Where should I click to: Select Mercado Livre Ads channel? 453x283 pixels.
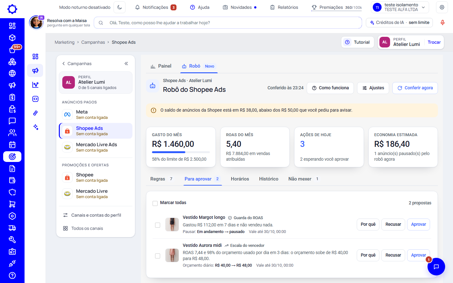pyautogui.click(x=96, y=147)
